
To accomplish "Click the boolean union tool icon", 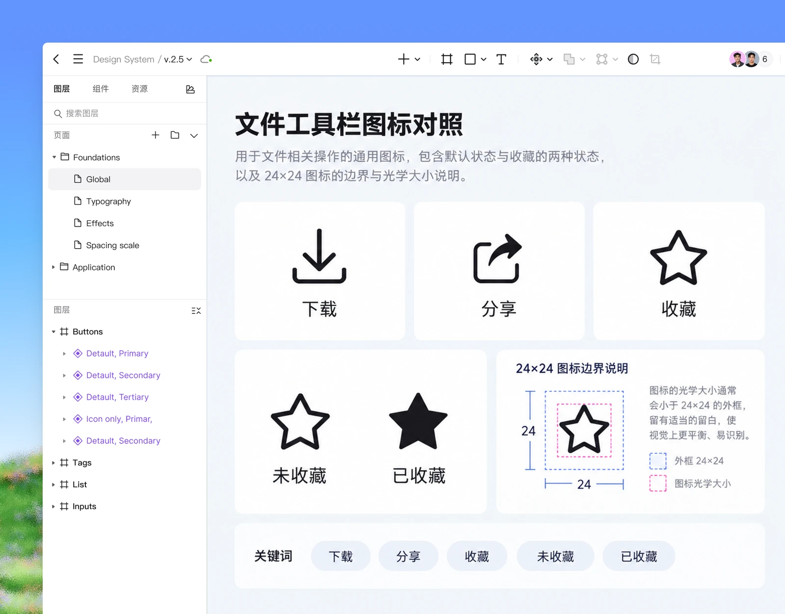I will point(569,59).
